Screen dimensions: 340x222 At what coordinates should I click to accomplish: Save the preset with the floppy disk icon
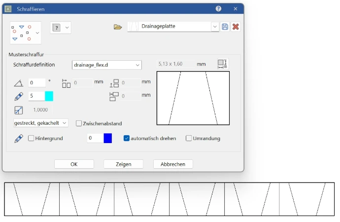(225, 27)
